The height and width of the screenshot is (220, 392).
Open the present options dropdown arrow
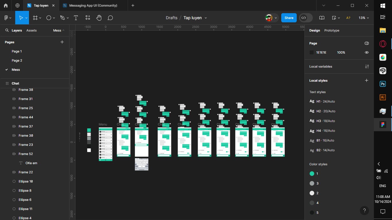339,18
